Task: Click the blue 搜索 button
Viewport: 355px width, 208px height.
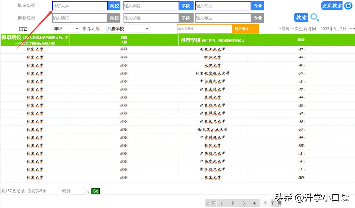Action: pos(301,17)
